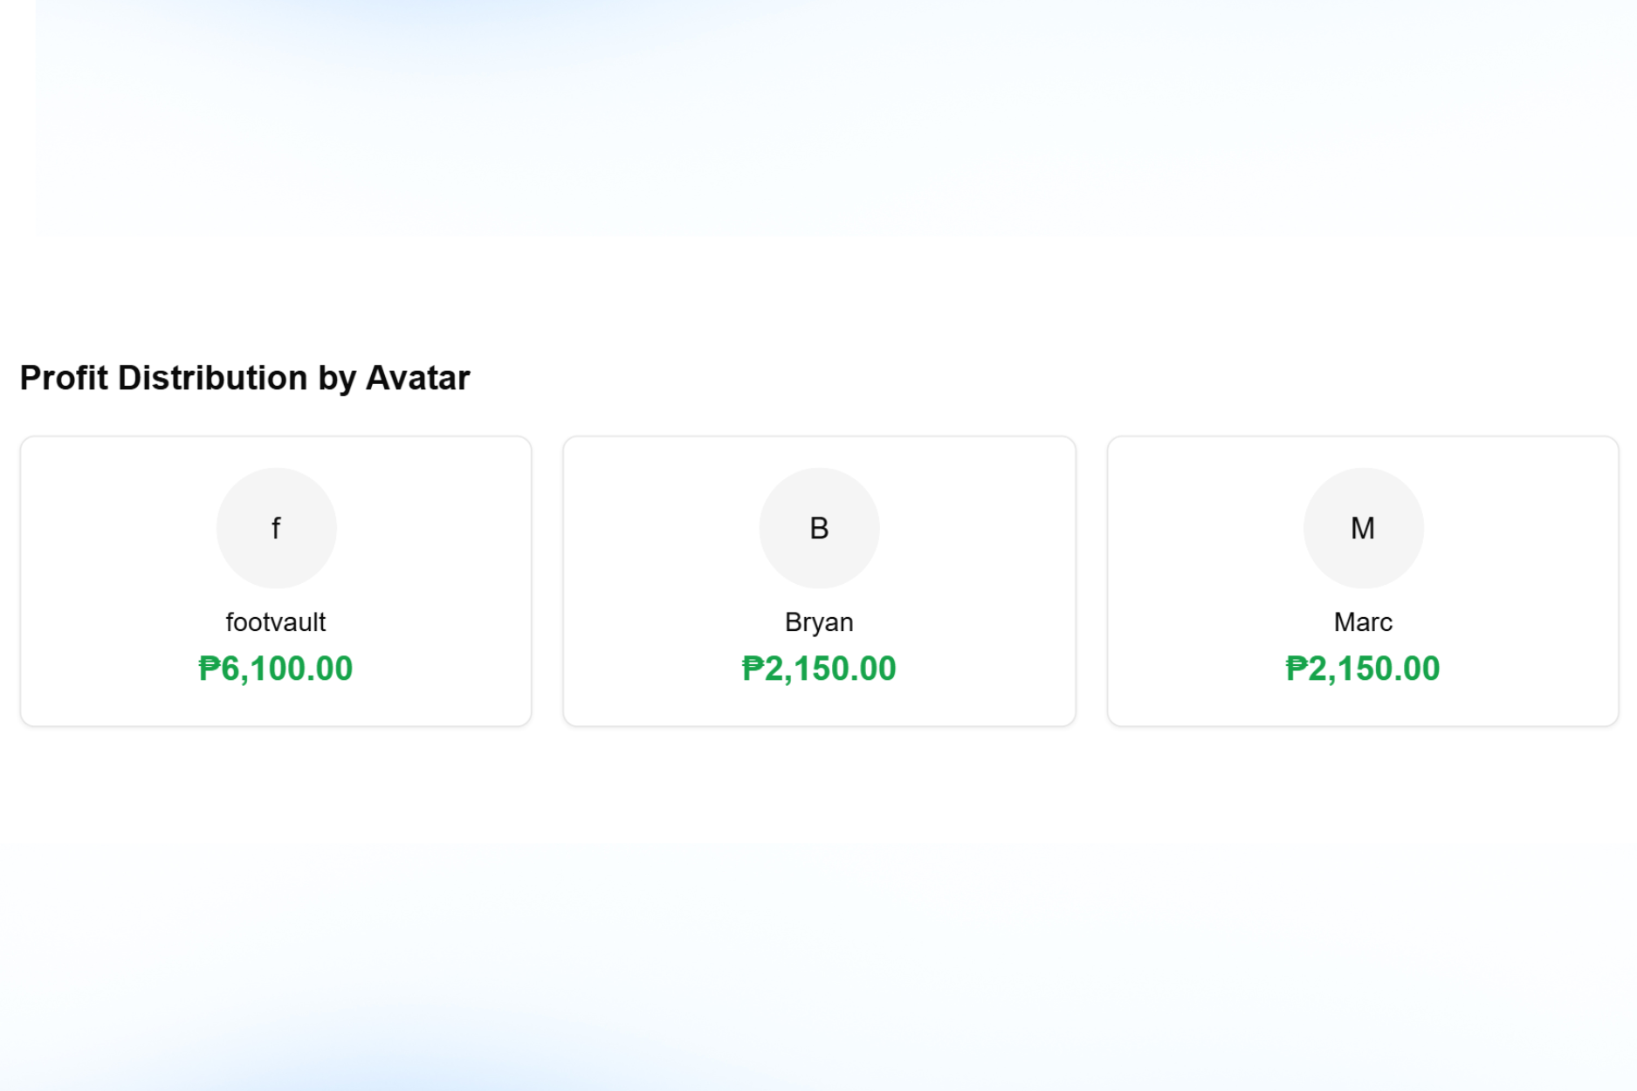Click Bryan's ₱2,150.00 profit amount
Image resolution: width=1637 pixels, height=1091 pixels.
819,669
